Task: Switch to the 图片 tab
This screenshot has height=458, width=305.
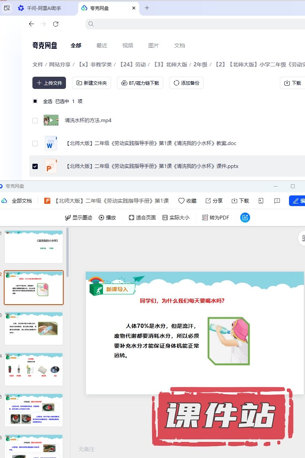Action: [154, 45]
